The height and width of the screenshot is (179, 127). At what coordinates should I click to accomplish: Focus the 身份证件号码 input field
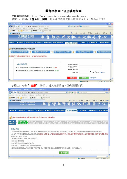[x=90, y=65]
